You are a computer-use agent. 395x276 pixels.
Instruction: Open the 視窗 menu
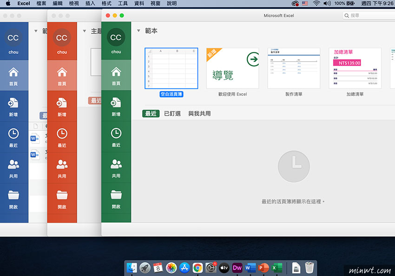[155, 3]
